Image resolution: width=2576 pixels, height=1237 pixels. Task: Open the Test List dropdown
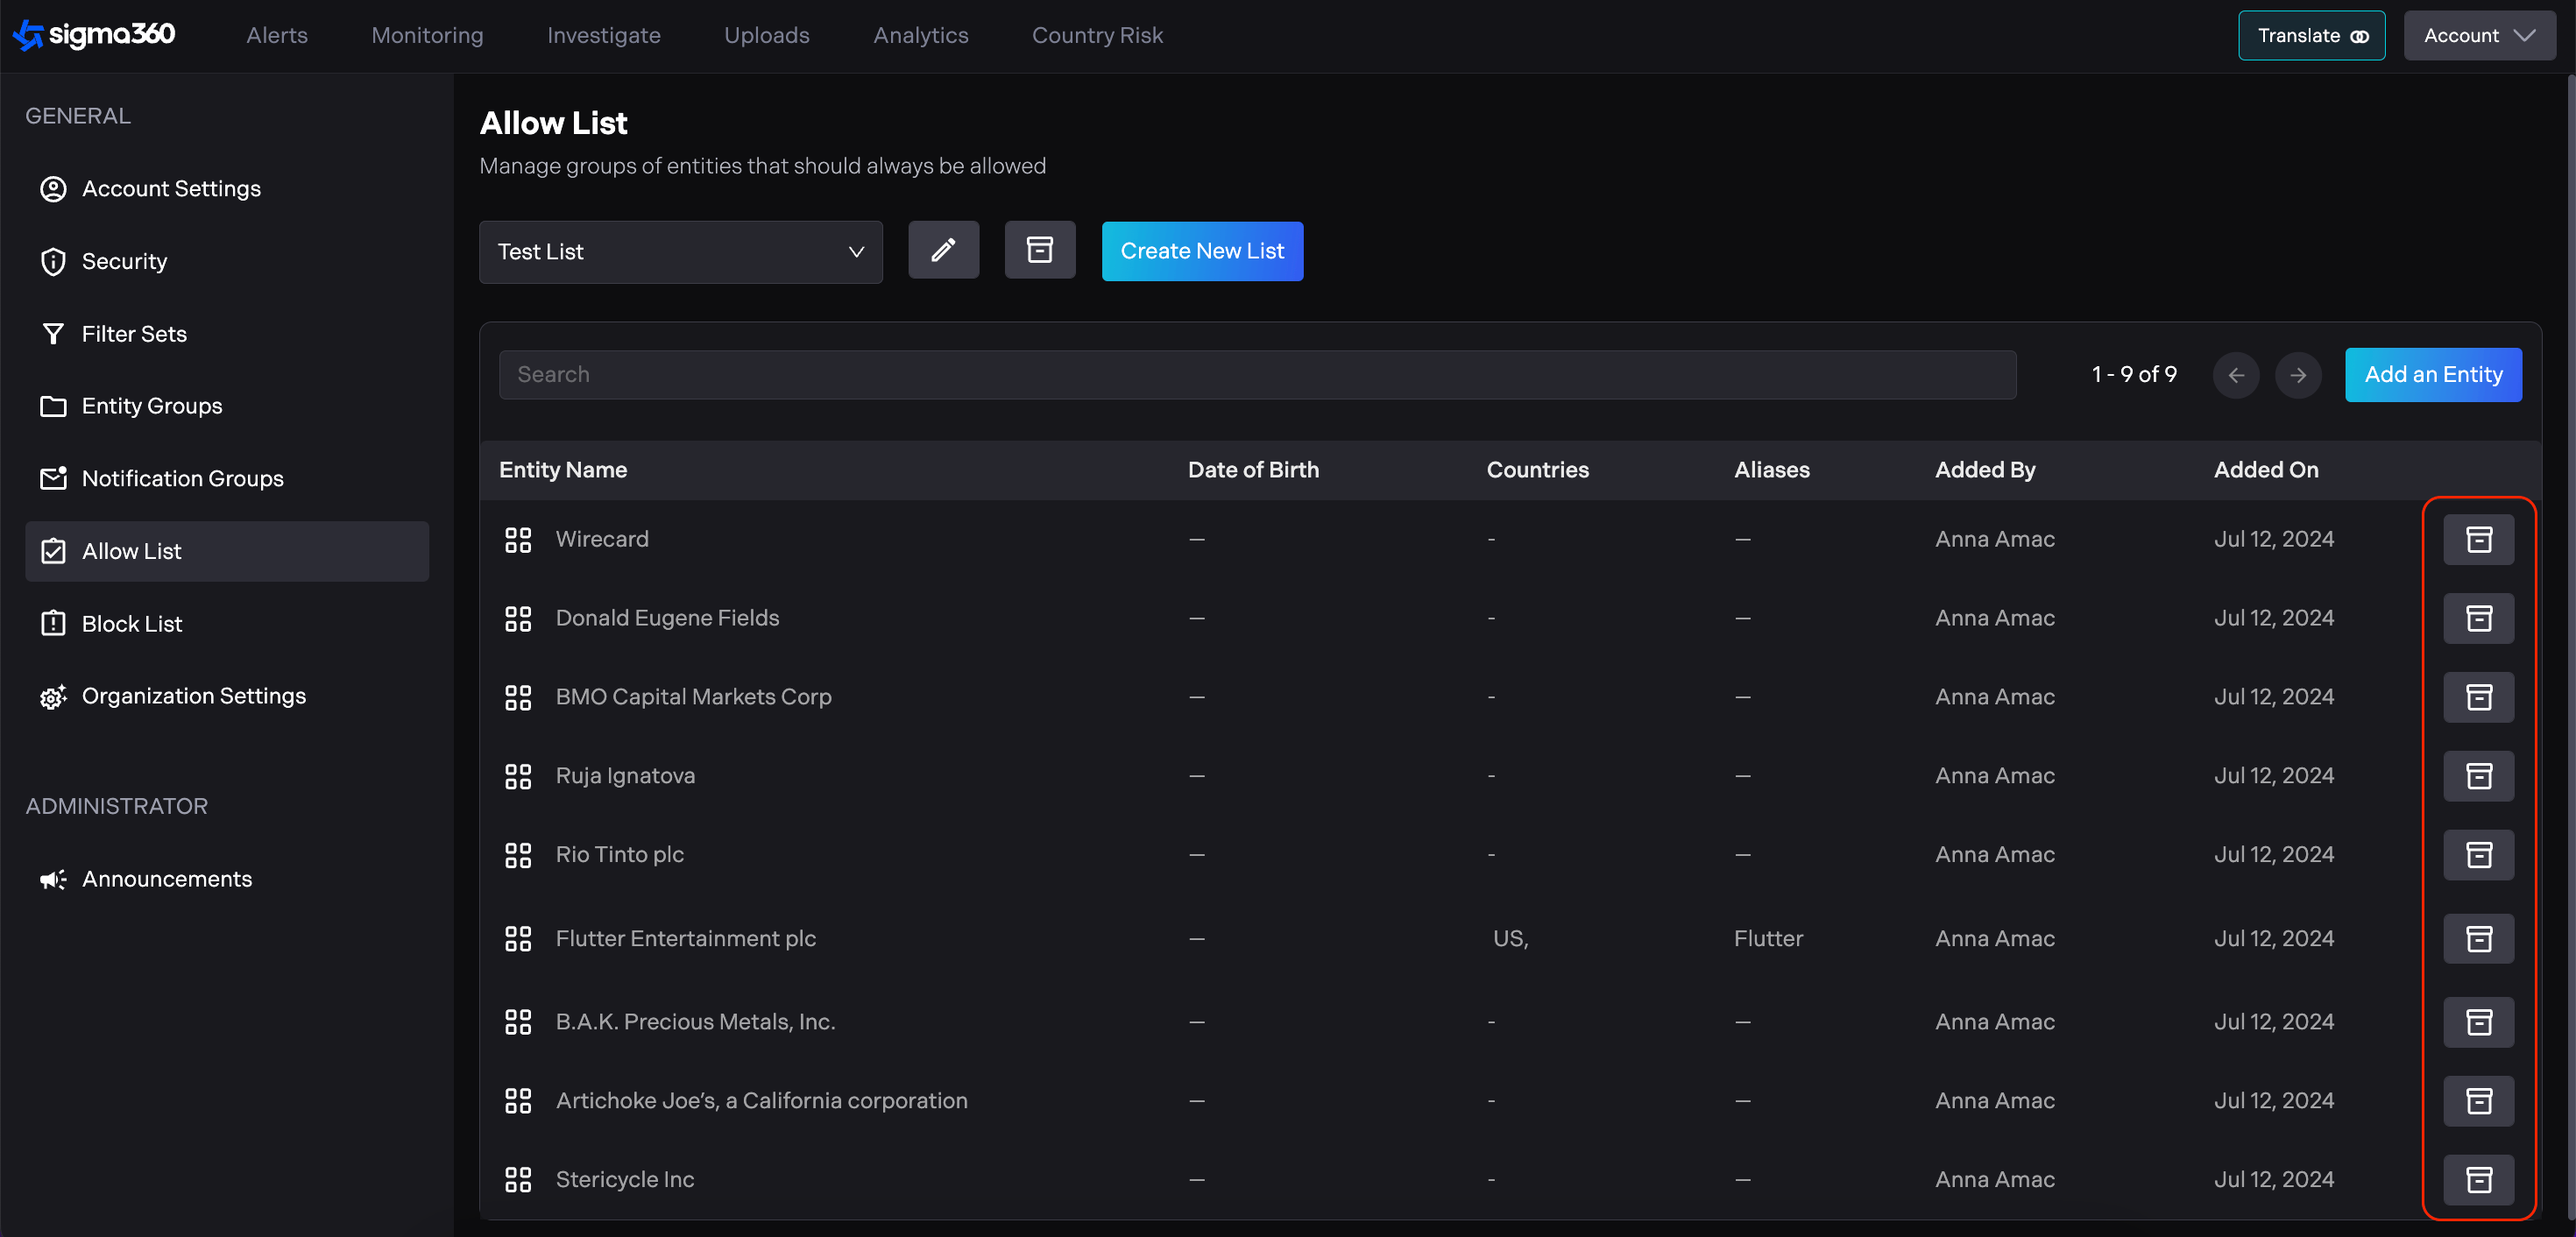680,252
